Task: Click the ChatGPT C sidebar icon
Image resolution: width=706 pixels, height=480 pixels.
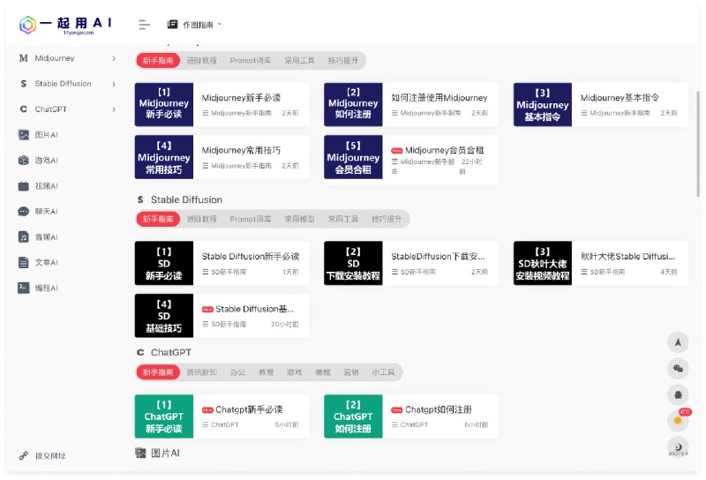Action: coord(24,109)
